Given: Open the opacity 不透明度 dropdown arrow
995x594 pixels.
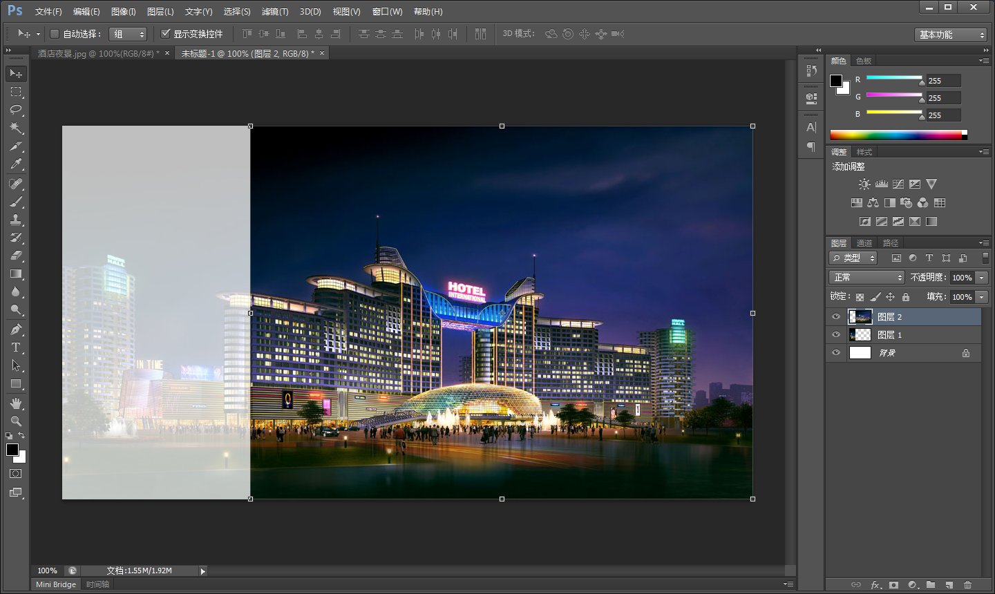Looking at the screenshot, I should tap(981, 278).
